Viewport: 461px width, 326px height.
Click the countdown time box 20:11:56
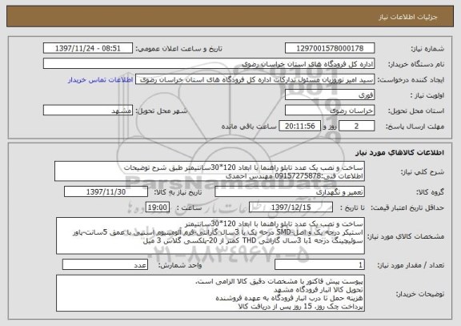tap(299, 127)
